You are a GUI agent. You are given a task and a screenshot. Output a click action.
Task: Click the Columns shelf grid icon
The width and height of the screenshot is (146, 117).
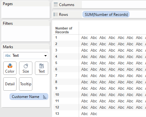[56, 5]
